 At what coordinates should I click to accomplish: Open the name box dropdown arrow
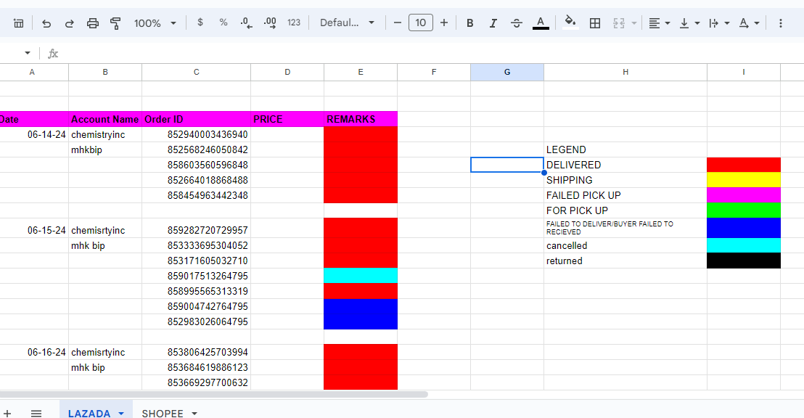click(27, 53)
